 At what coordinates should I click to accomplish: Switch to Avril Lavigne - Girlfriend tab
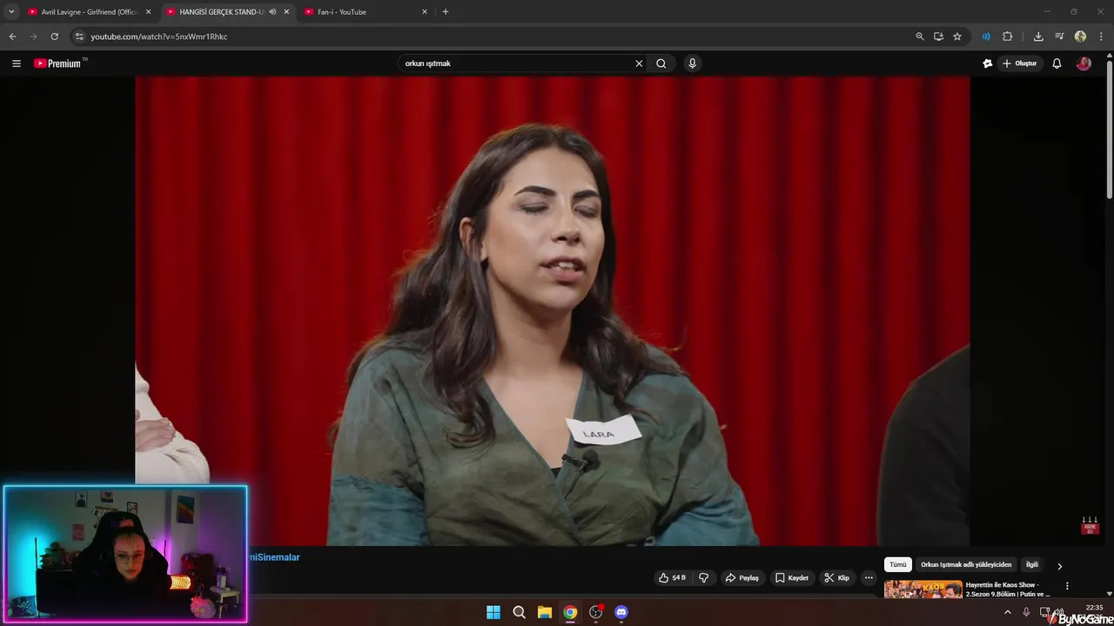pos(88,12)
